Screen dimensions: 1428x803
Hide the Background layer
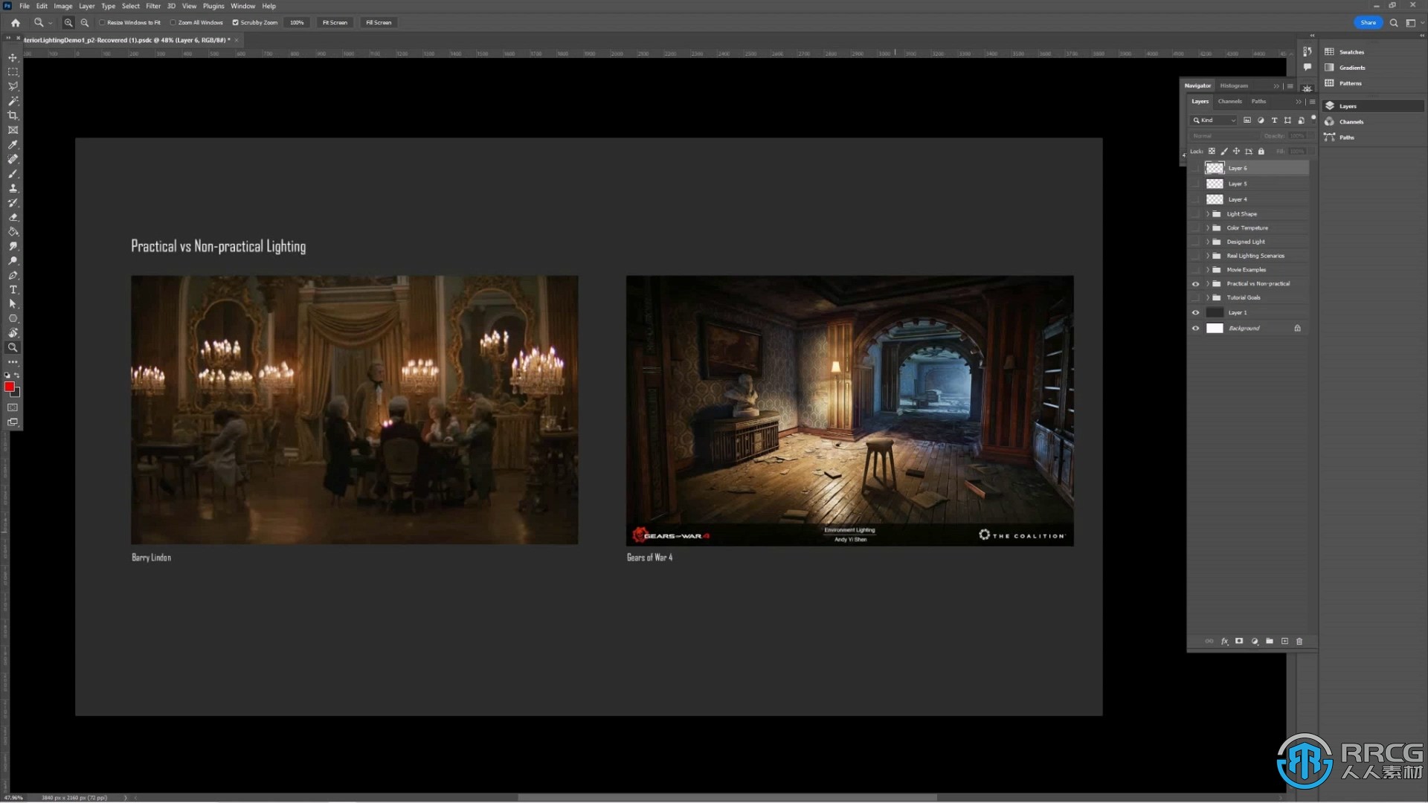click(1196, 329)
